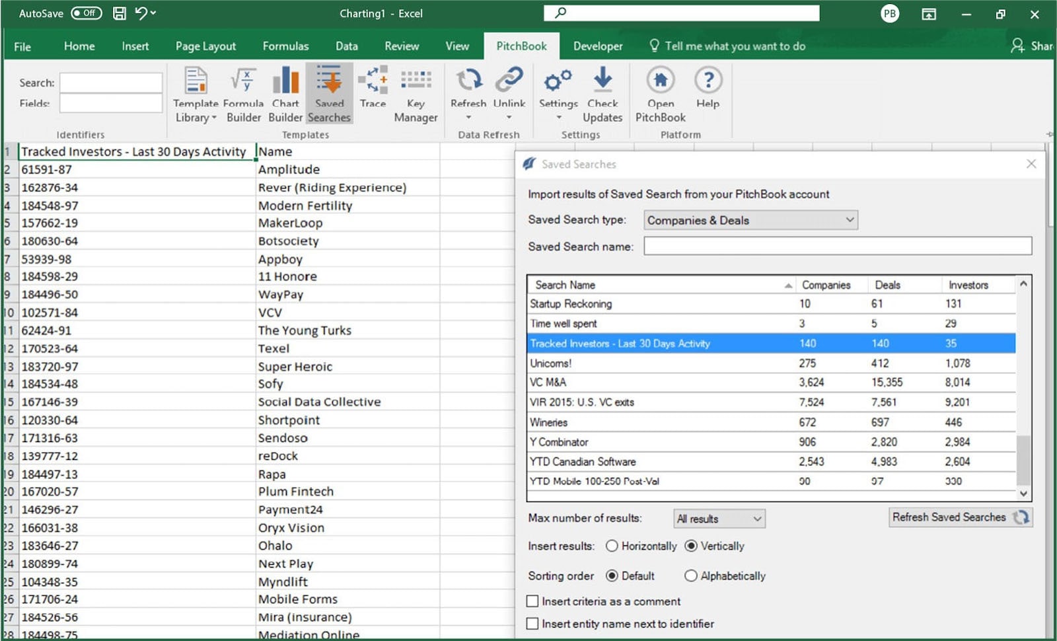The height and width of the screenshot is (641, 1057).
Task: Select the Wineries saved search
Action: pos(772,422)
